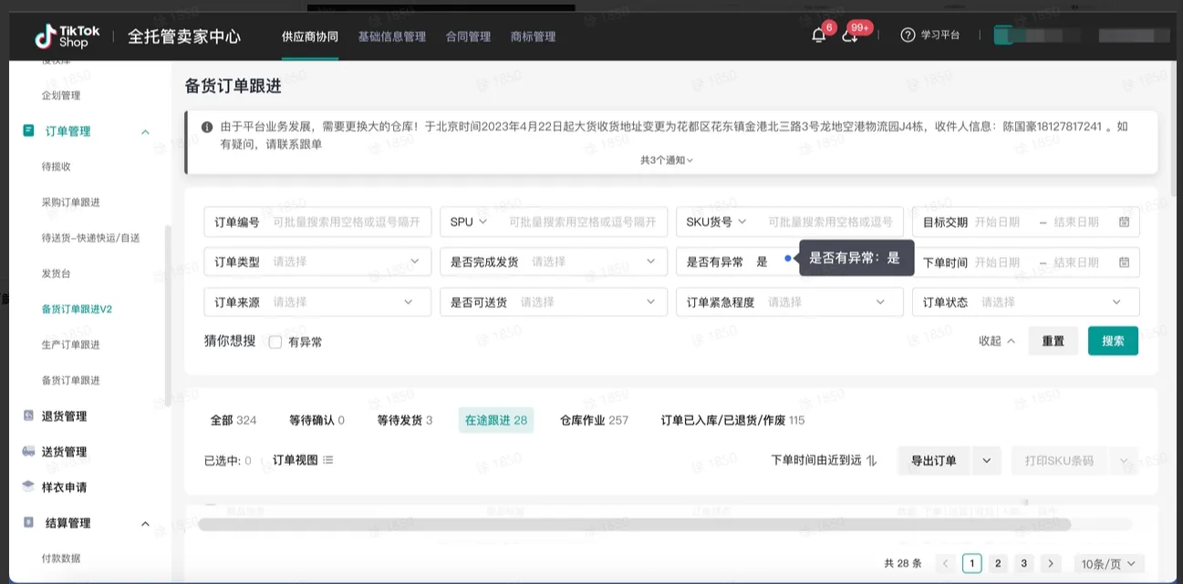
Task: Open the 导出订单 dropdown arrow
Action: click(x=987, y=461)
